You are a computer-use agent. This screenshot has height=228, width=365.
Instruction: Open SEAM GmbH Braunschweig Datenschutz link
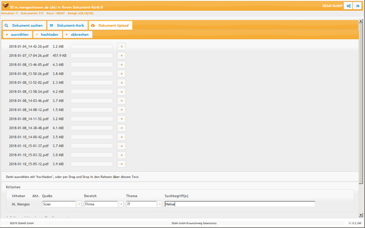pos(194,223)
